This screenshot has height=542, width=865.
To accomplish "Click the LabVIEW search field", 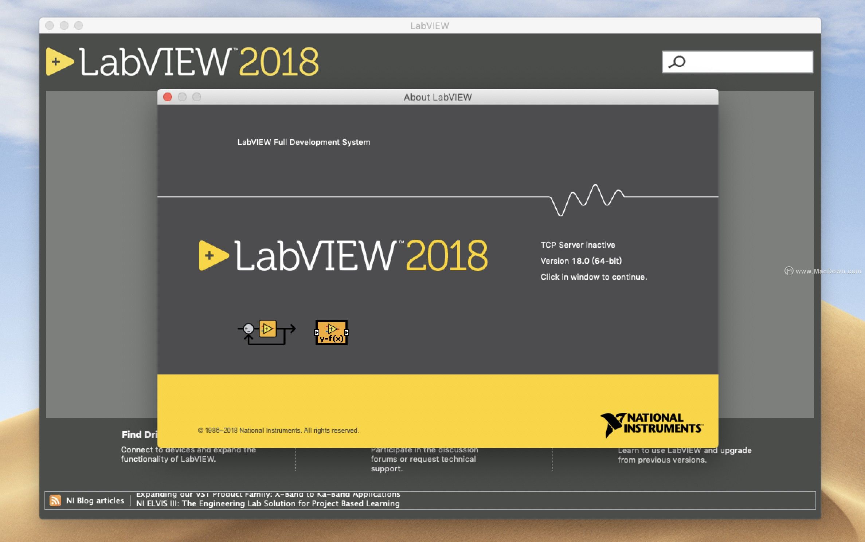I will pos(737,62).
